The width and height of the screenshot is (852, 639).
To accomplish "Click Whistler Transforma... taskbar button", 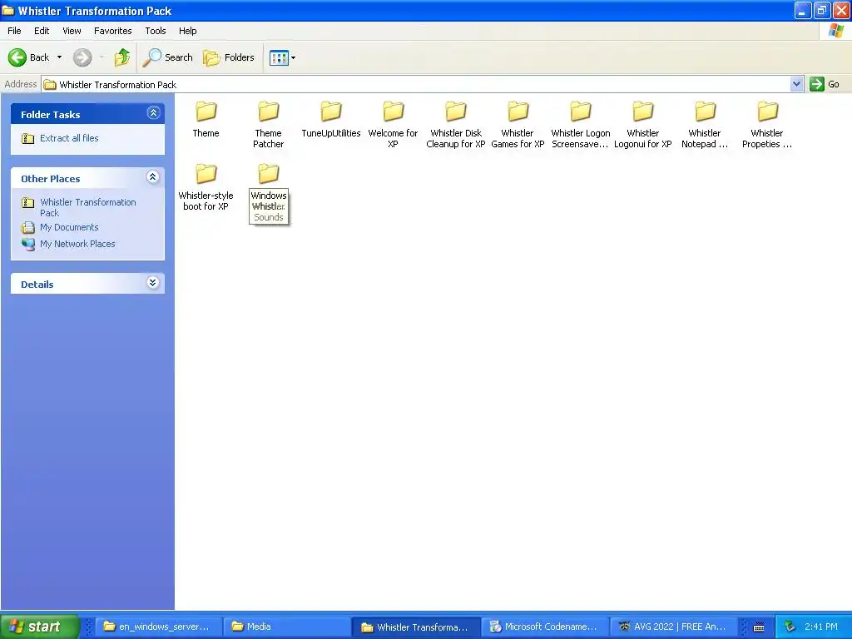I will pyautogui.click(x=416, y=627).
